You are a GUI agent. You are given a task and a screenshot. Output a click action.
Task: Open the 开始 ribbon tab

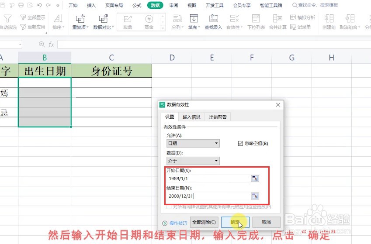[x=73, y=5]
